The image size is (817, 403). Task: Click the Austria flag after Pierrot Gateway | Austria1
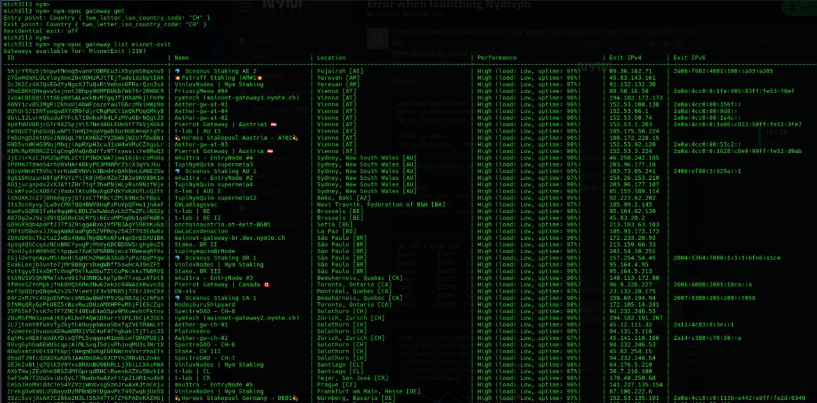tap(273, 124)
